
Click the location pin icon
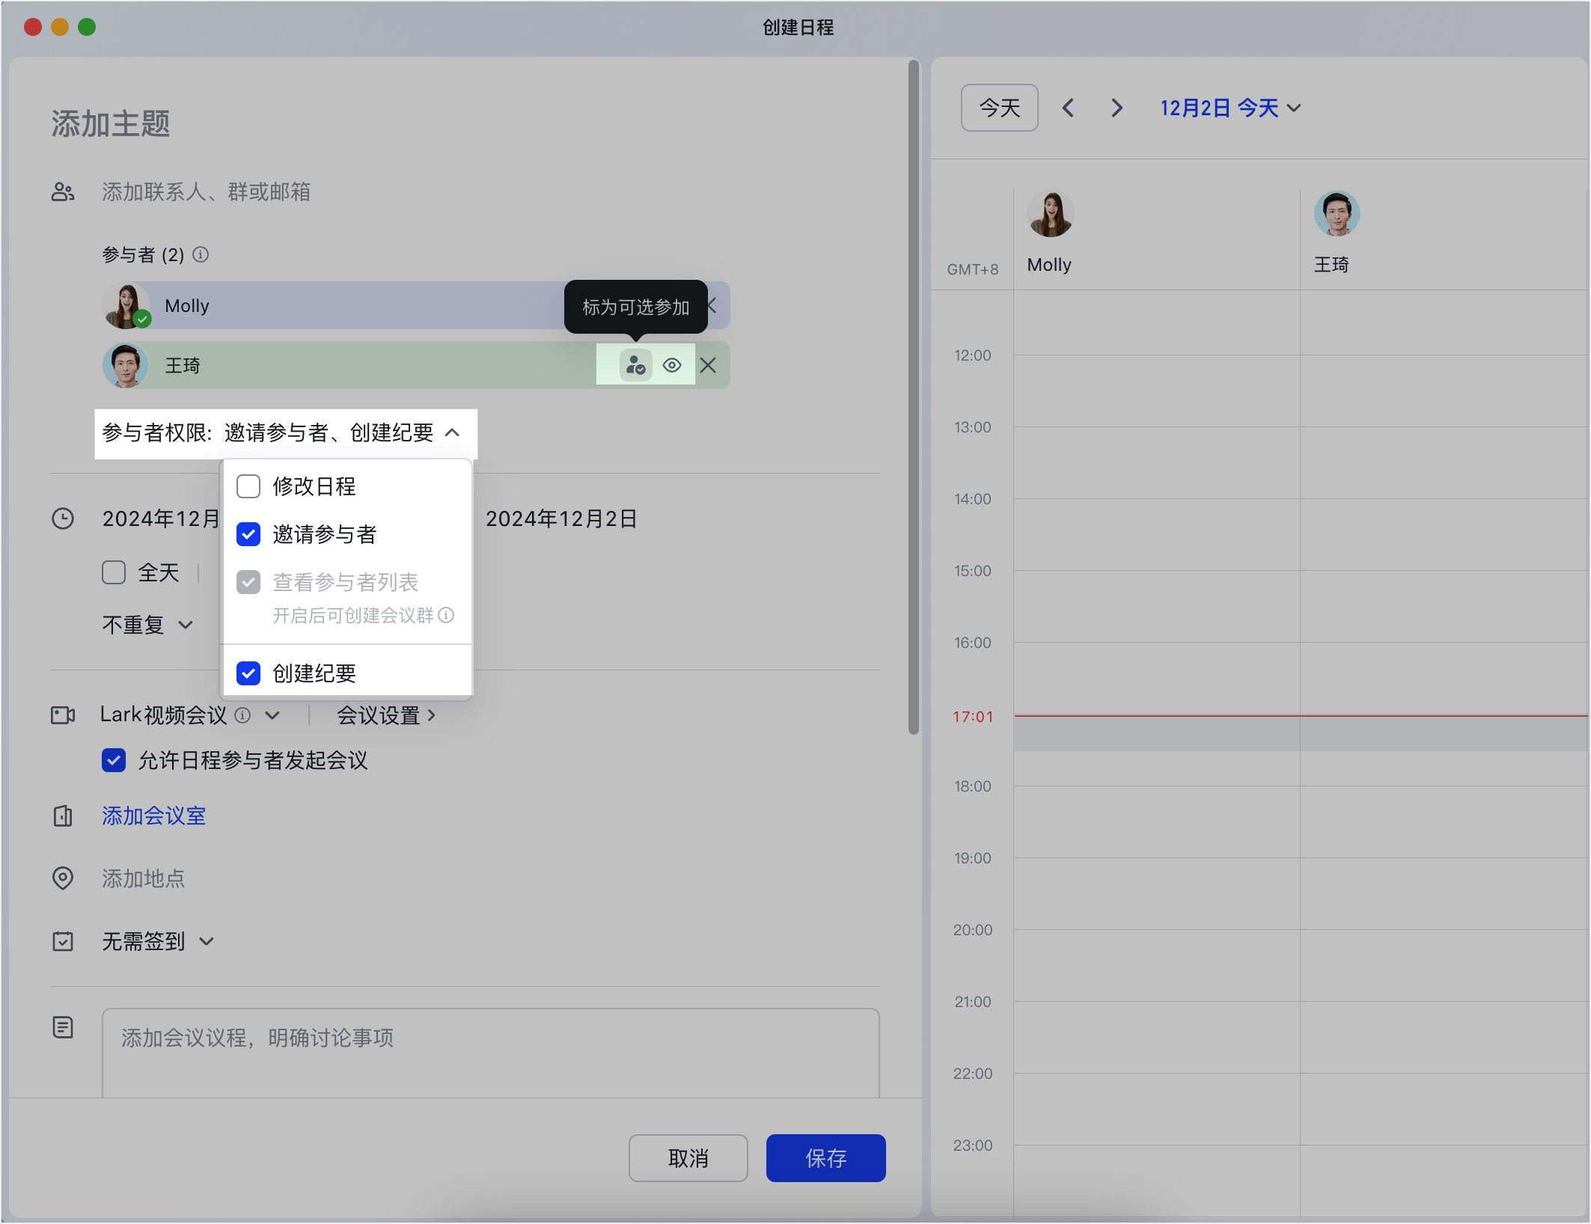click(x=63, y=878)
